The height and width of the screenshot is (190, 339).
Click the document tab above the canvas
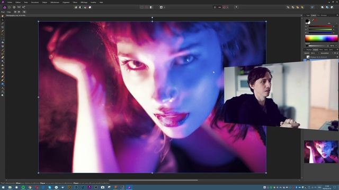(15, 15)
